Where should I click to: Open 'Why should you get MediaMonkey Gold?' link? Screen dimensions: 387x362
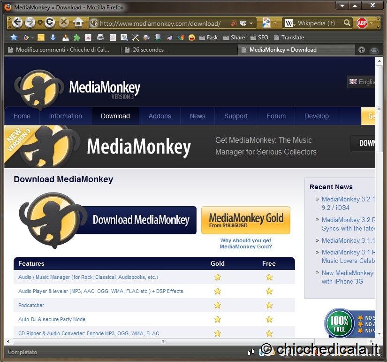coord(246,243)
